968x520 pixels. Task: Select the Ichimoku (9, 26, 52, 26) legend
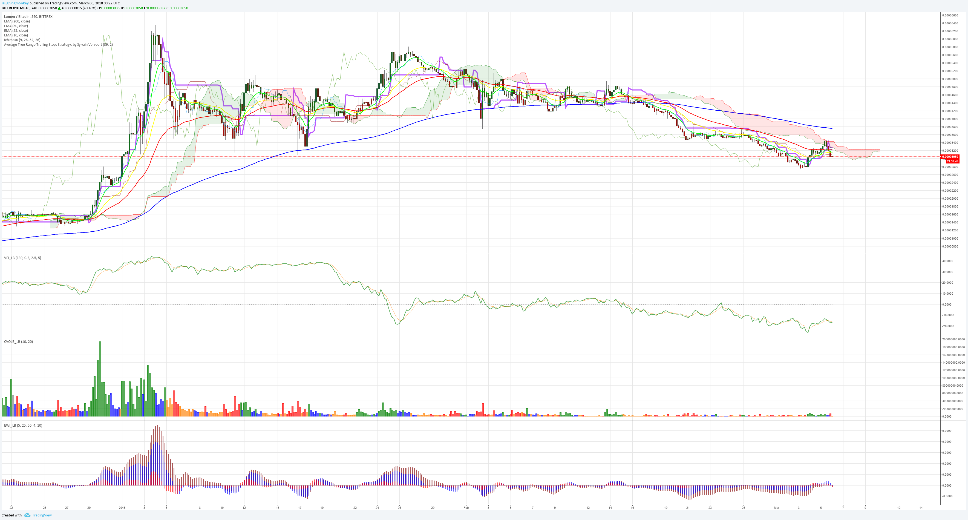point(22,40)
